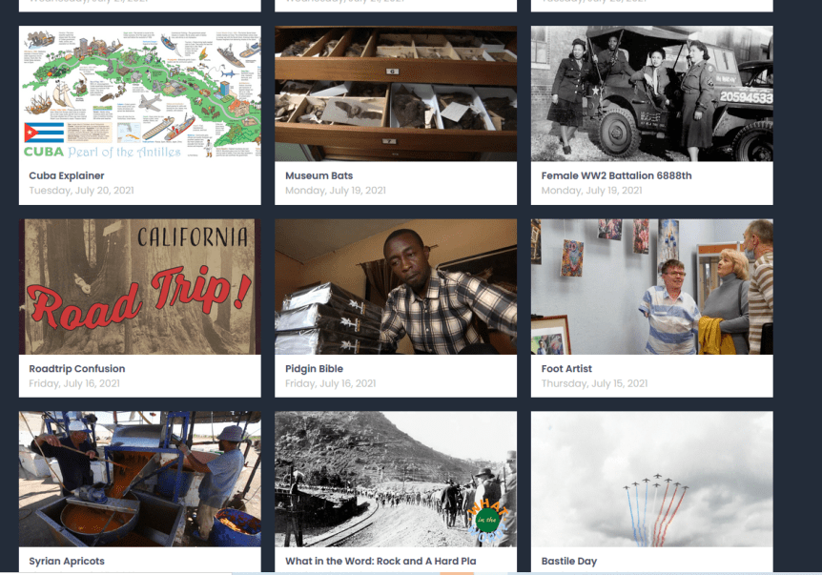
Task: Open the Pidgin Bible man photo
Action: click(396, 287)
